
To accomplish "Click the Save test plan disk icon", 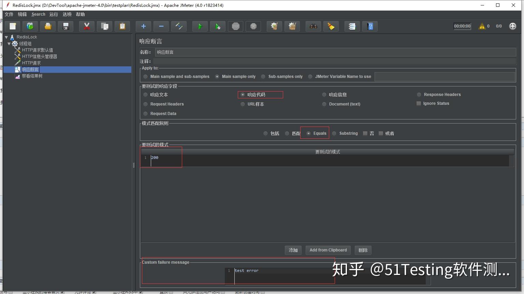I will (66, 26).
